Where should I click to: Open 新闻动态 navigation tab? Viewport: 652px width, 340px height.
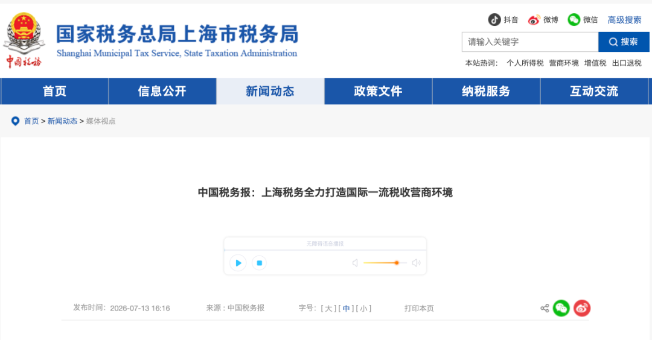pos(270,92)
